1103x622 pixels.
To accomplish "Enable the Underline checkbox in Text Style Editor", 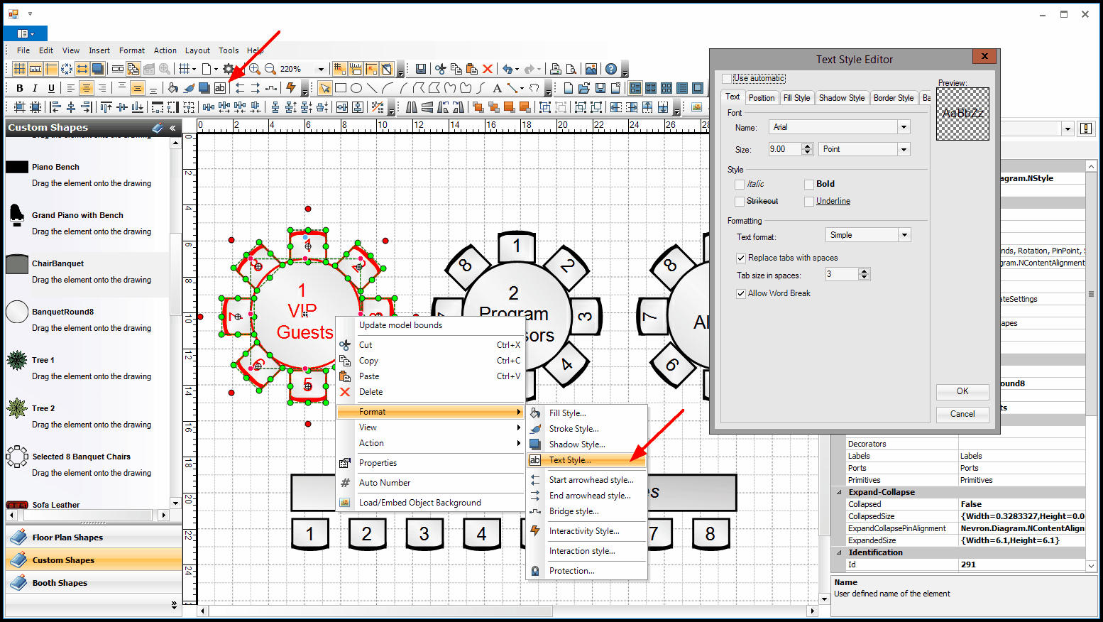I will pos(809,201).
